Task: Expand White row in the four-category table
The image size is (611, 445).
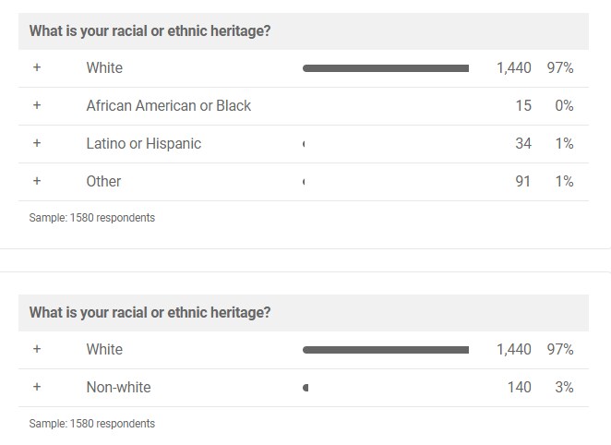Action: [37, 67]
